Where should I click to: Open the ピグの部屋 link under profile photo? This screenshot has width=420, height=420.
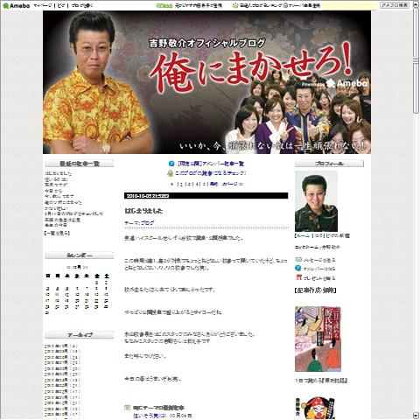point(338,235)
